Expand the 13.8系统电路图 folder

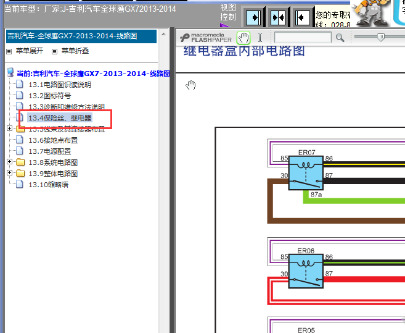(x=10, y=162)
